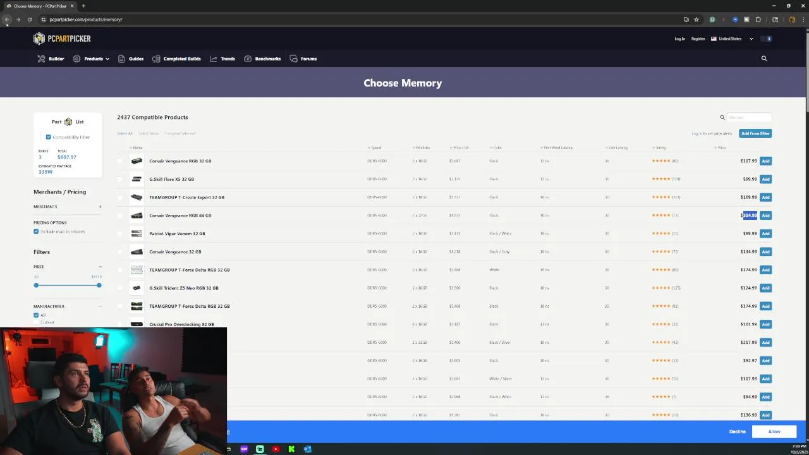Open a new browser tab with the plus icon
Image resolution: width=809 pixels, height=455 pixels.
(x=83, y=6)
